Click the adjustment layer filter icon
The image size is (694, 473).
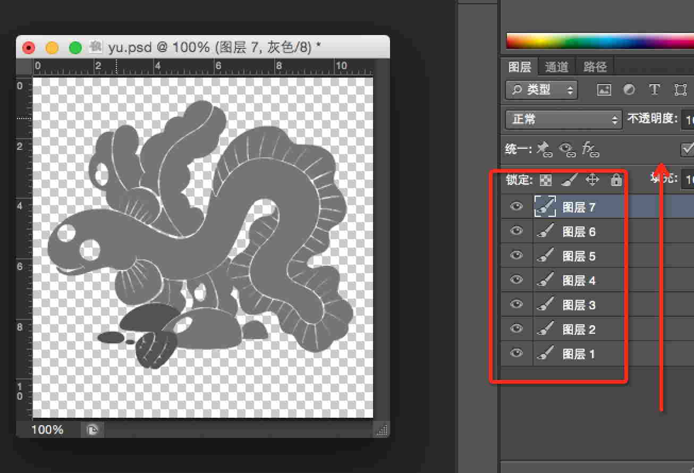click(629, 90)
